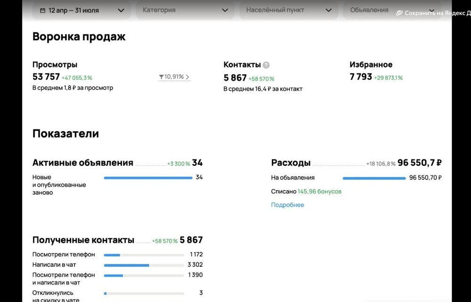Click the 1 390 value row
Image resolution: width=471 pixels, height=302 pixels.
tap(195, 275)
